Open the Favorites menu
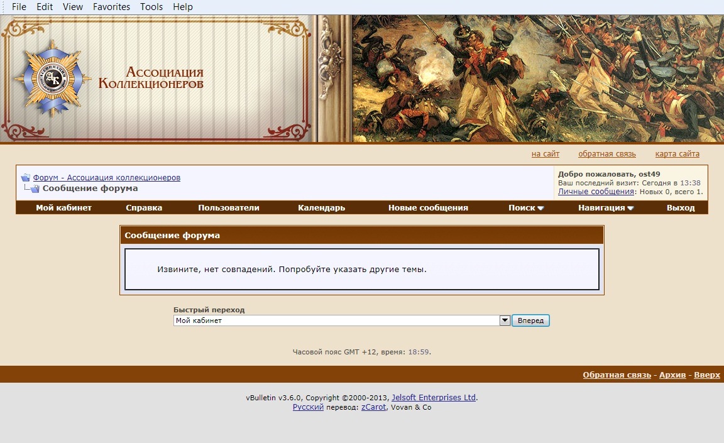724x443 pixels. 111,7
